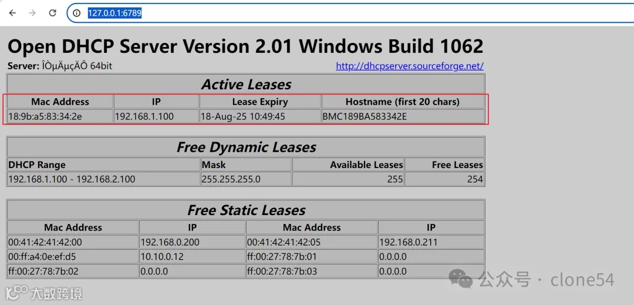
Task: Select static MAC 00:41:42:41:42:05
Action: (284, 242)
